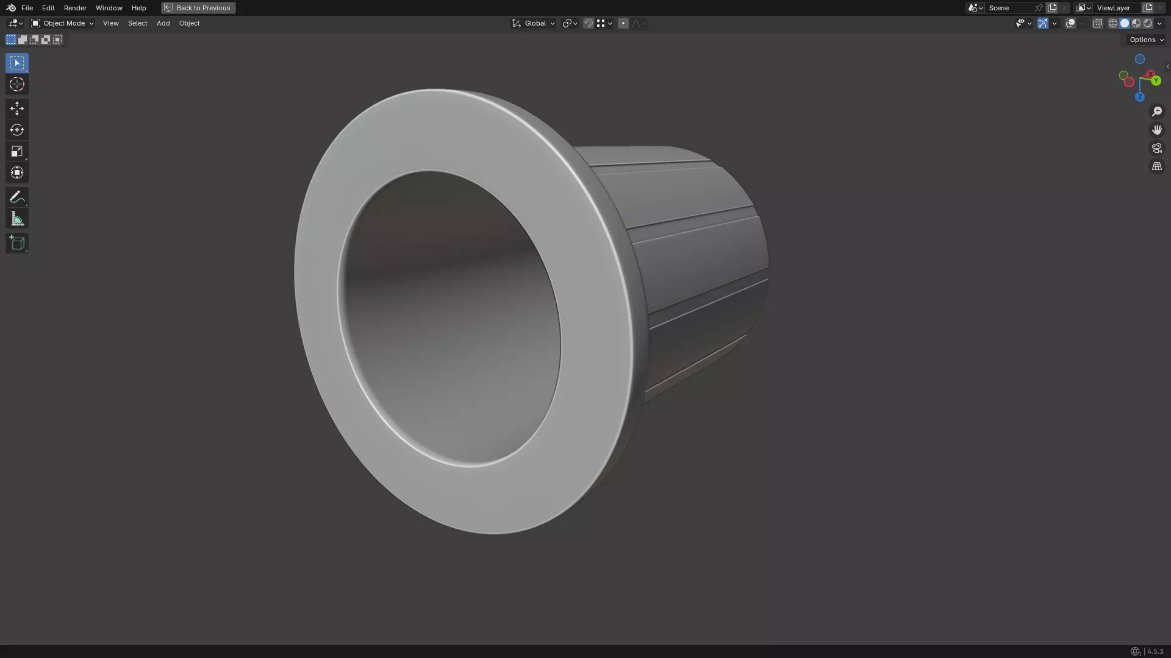Open the Options dropdown

[x=1147, y=40]
